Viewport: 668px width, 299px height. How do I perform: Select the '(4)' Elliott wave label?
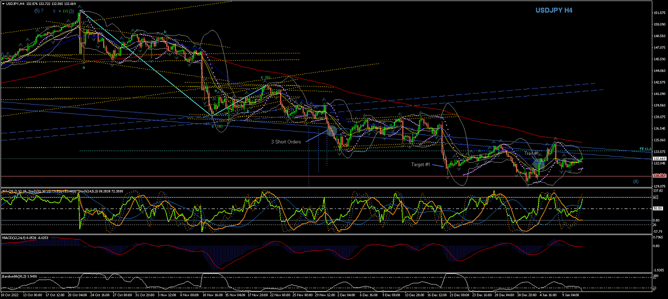[x=636, y=181]
